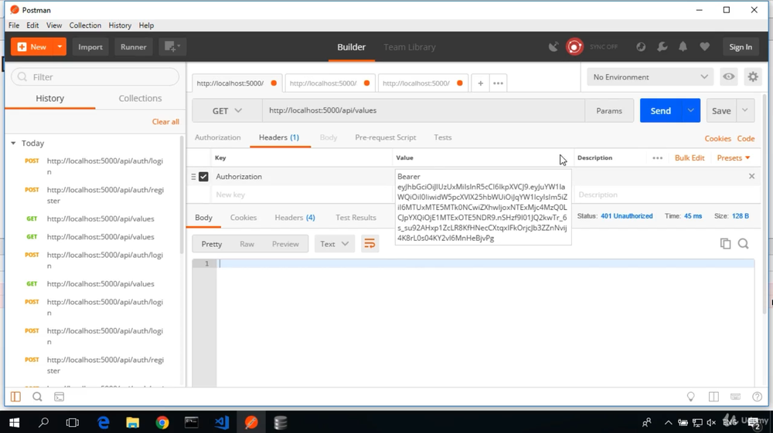The width and height of the screenshot is (773, 433).
Task: Open keyboard shortcuts icon
Action: pyautogui.click(x=735, y=397)
